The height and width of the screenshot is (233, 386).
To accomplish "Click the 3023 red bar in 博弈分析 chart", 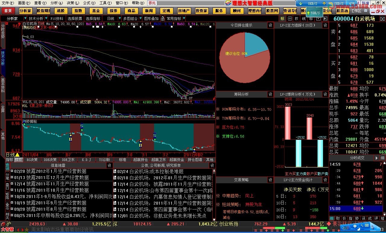I will tap(288, 123).
